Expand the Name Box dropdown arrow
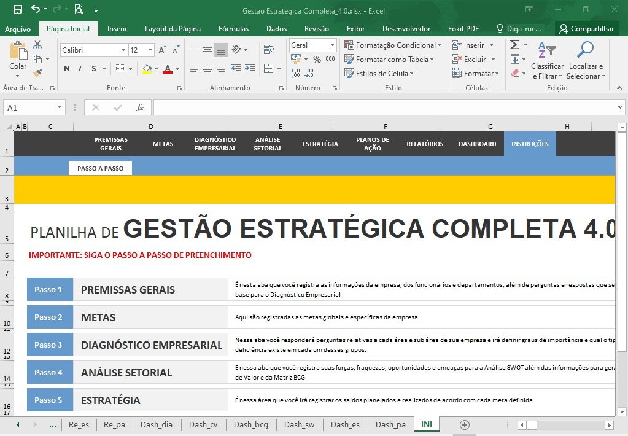628x436 pixels. 59,107
